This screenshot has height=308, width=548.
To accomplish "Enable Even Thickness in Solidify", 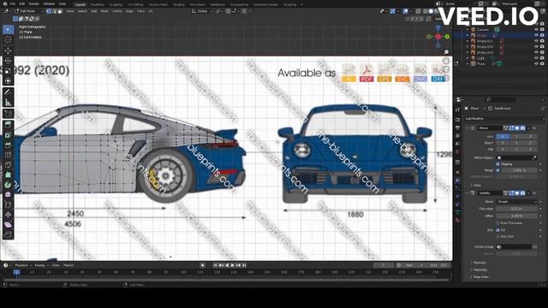I will click(498, 222).
